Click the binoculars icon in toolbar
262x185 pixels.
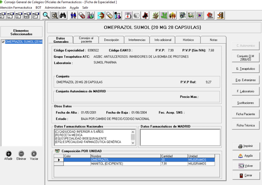(63, 16)
